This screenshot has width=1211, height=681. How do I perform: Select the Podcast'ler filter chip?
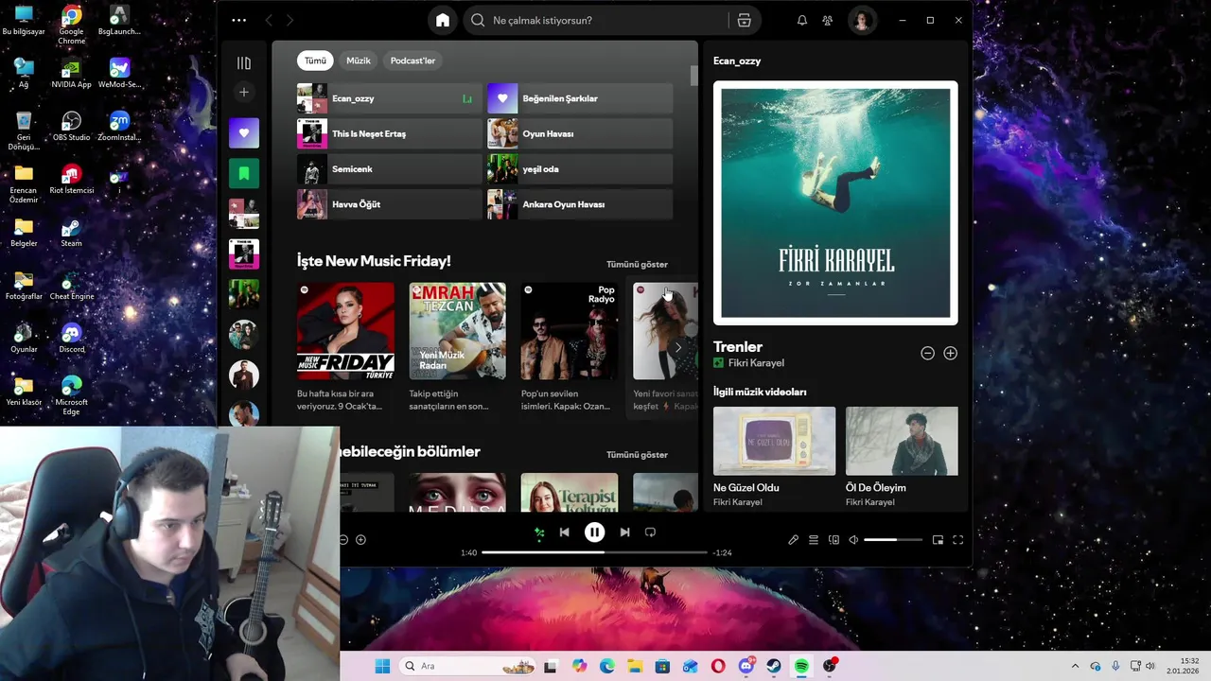[x=412, y=61]
